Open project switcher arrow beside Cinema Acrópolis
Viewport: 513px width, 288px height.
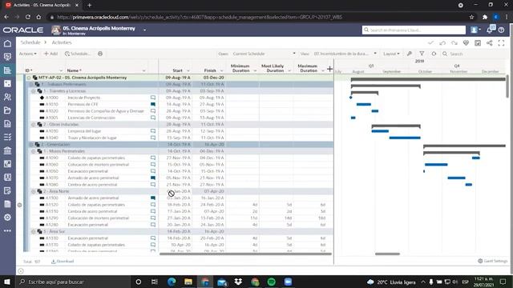pos(144,30)
